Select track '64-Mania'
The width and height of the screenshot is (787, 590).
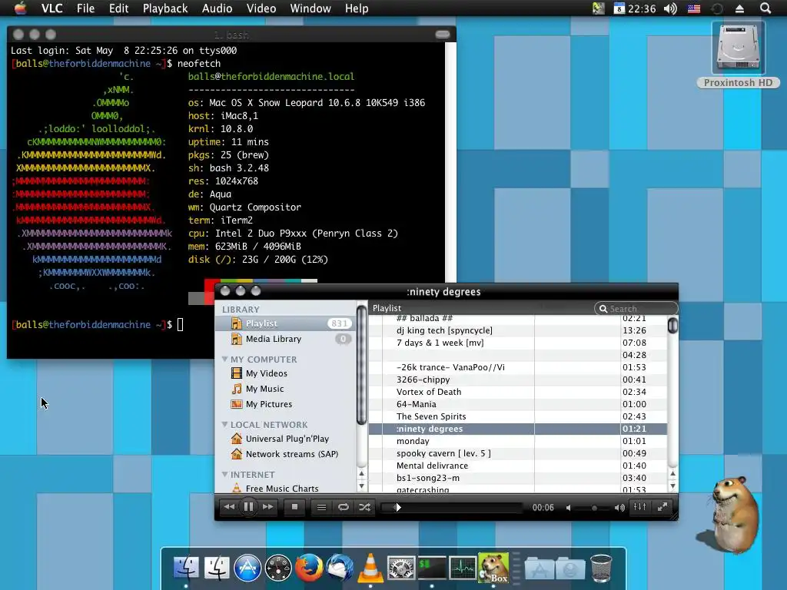coord(518,404)
